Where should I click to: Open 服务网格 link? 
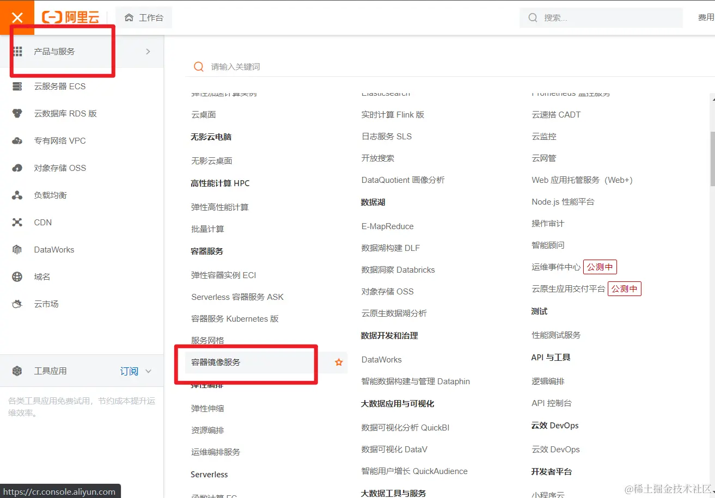207,341
